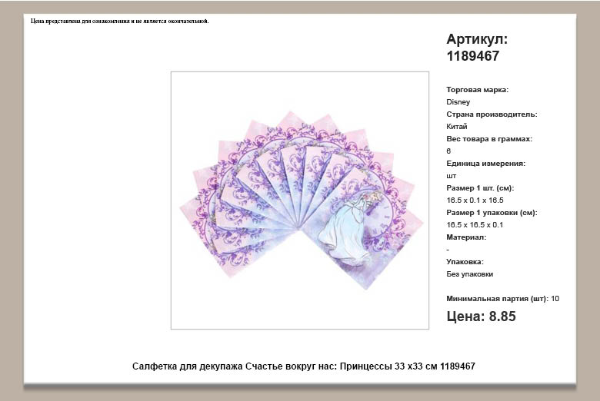The width and height of the screenshot is (600, 401).
Task: Click the 'Упаковка:' label
Action: tap(465, 262)
